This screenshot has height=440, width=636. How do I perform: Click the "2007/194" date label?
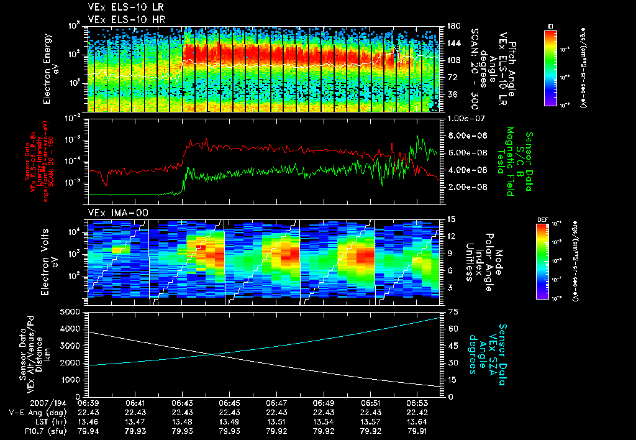pos(48,403)
